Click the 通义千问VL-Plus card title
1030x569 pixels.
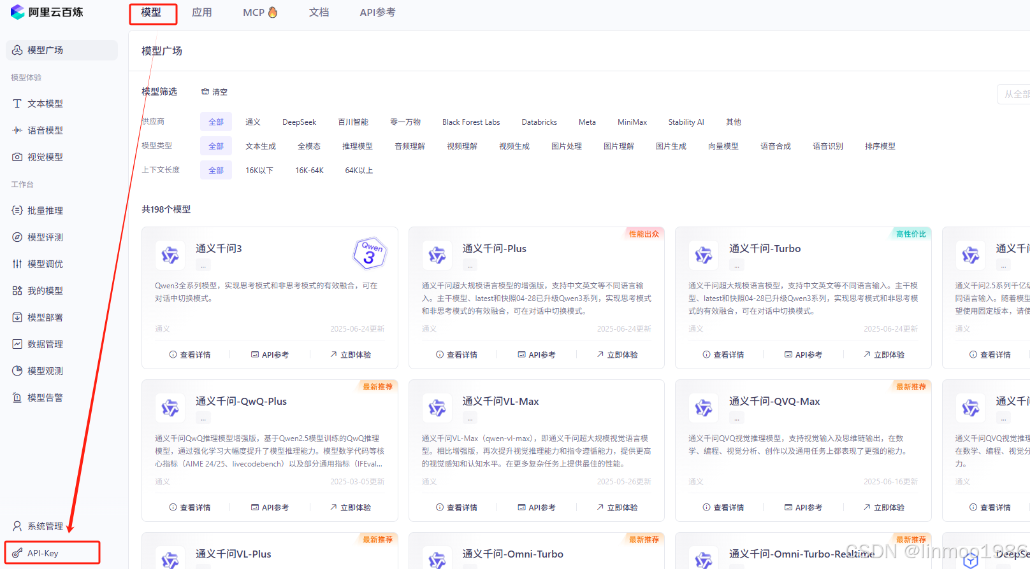[x=233, y=554]
